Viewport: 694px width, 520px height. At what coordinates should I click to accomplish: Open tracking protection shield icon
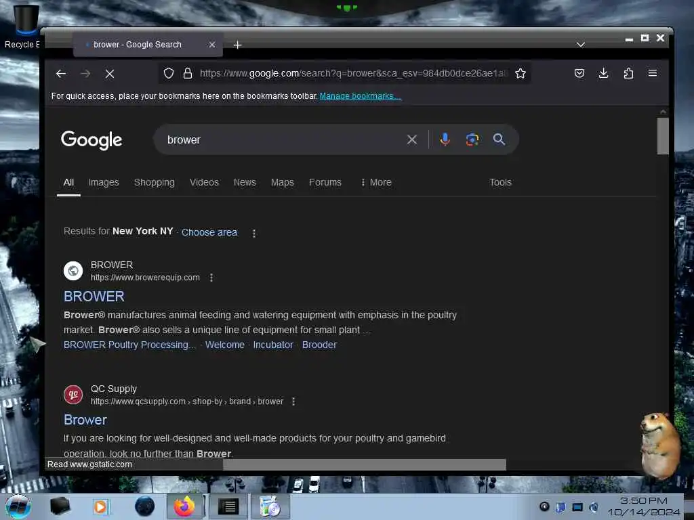click(x=169, y=73)
